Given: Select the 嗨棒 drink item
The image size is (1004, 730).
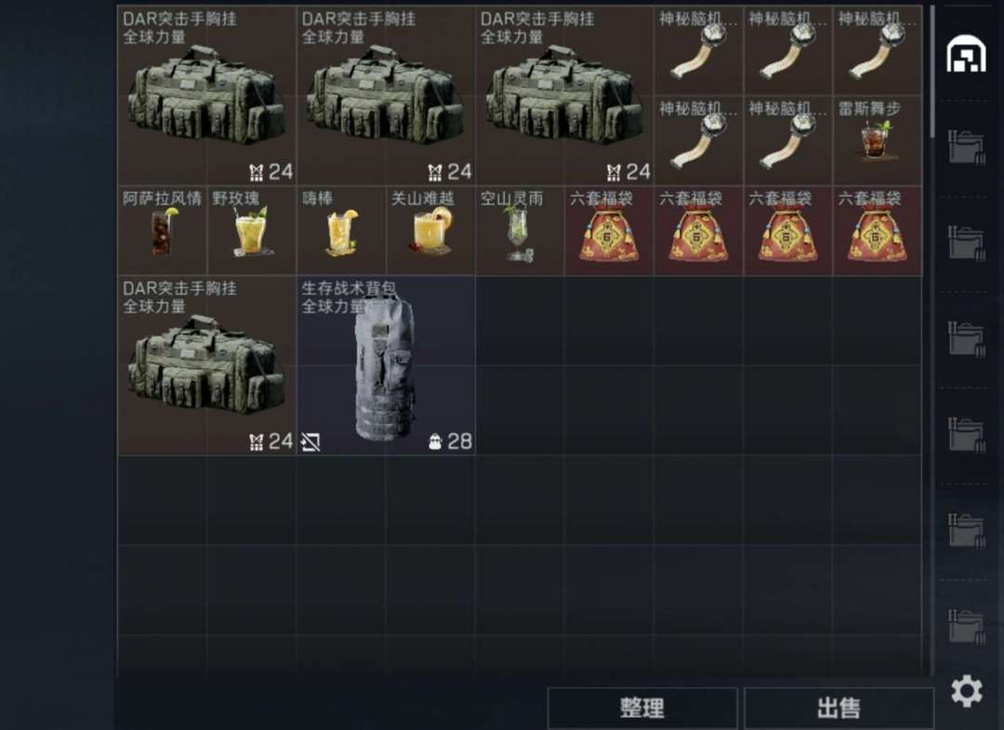Looking at the screenshot, I should pyautogui.click(x=341, y=230).
